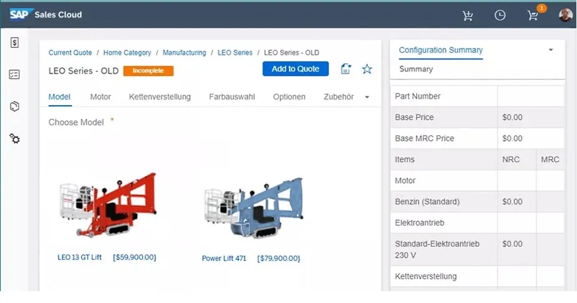577x303 pixels.
Task: Open settings gears icon in sidebar
Action: point(15,138)
